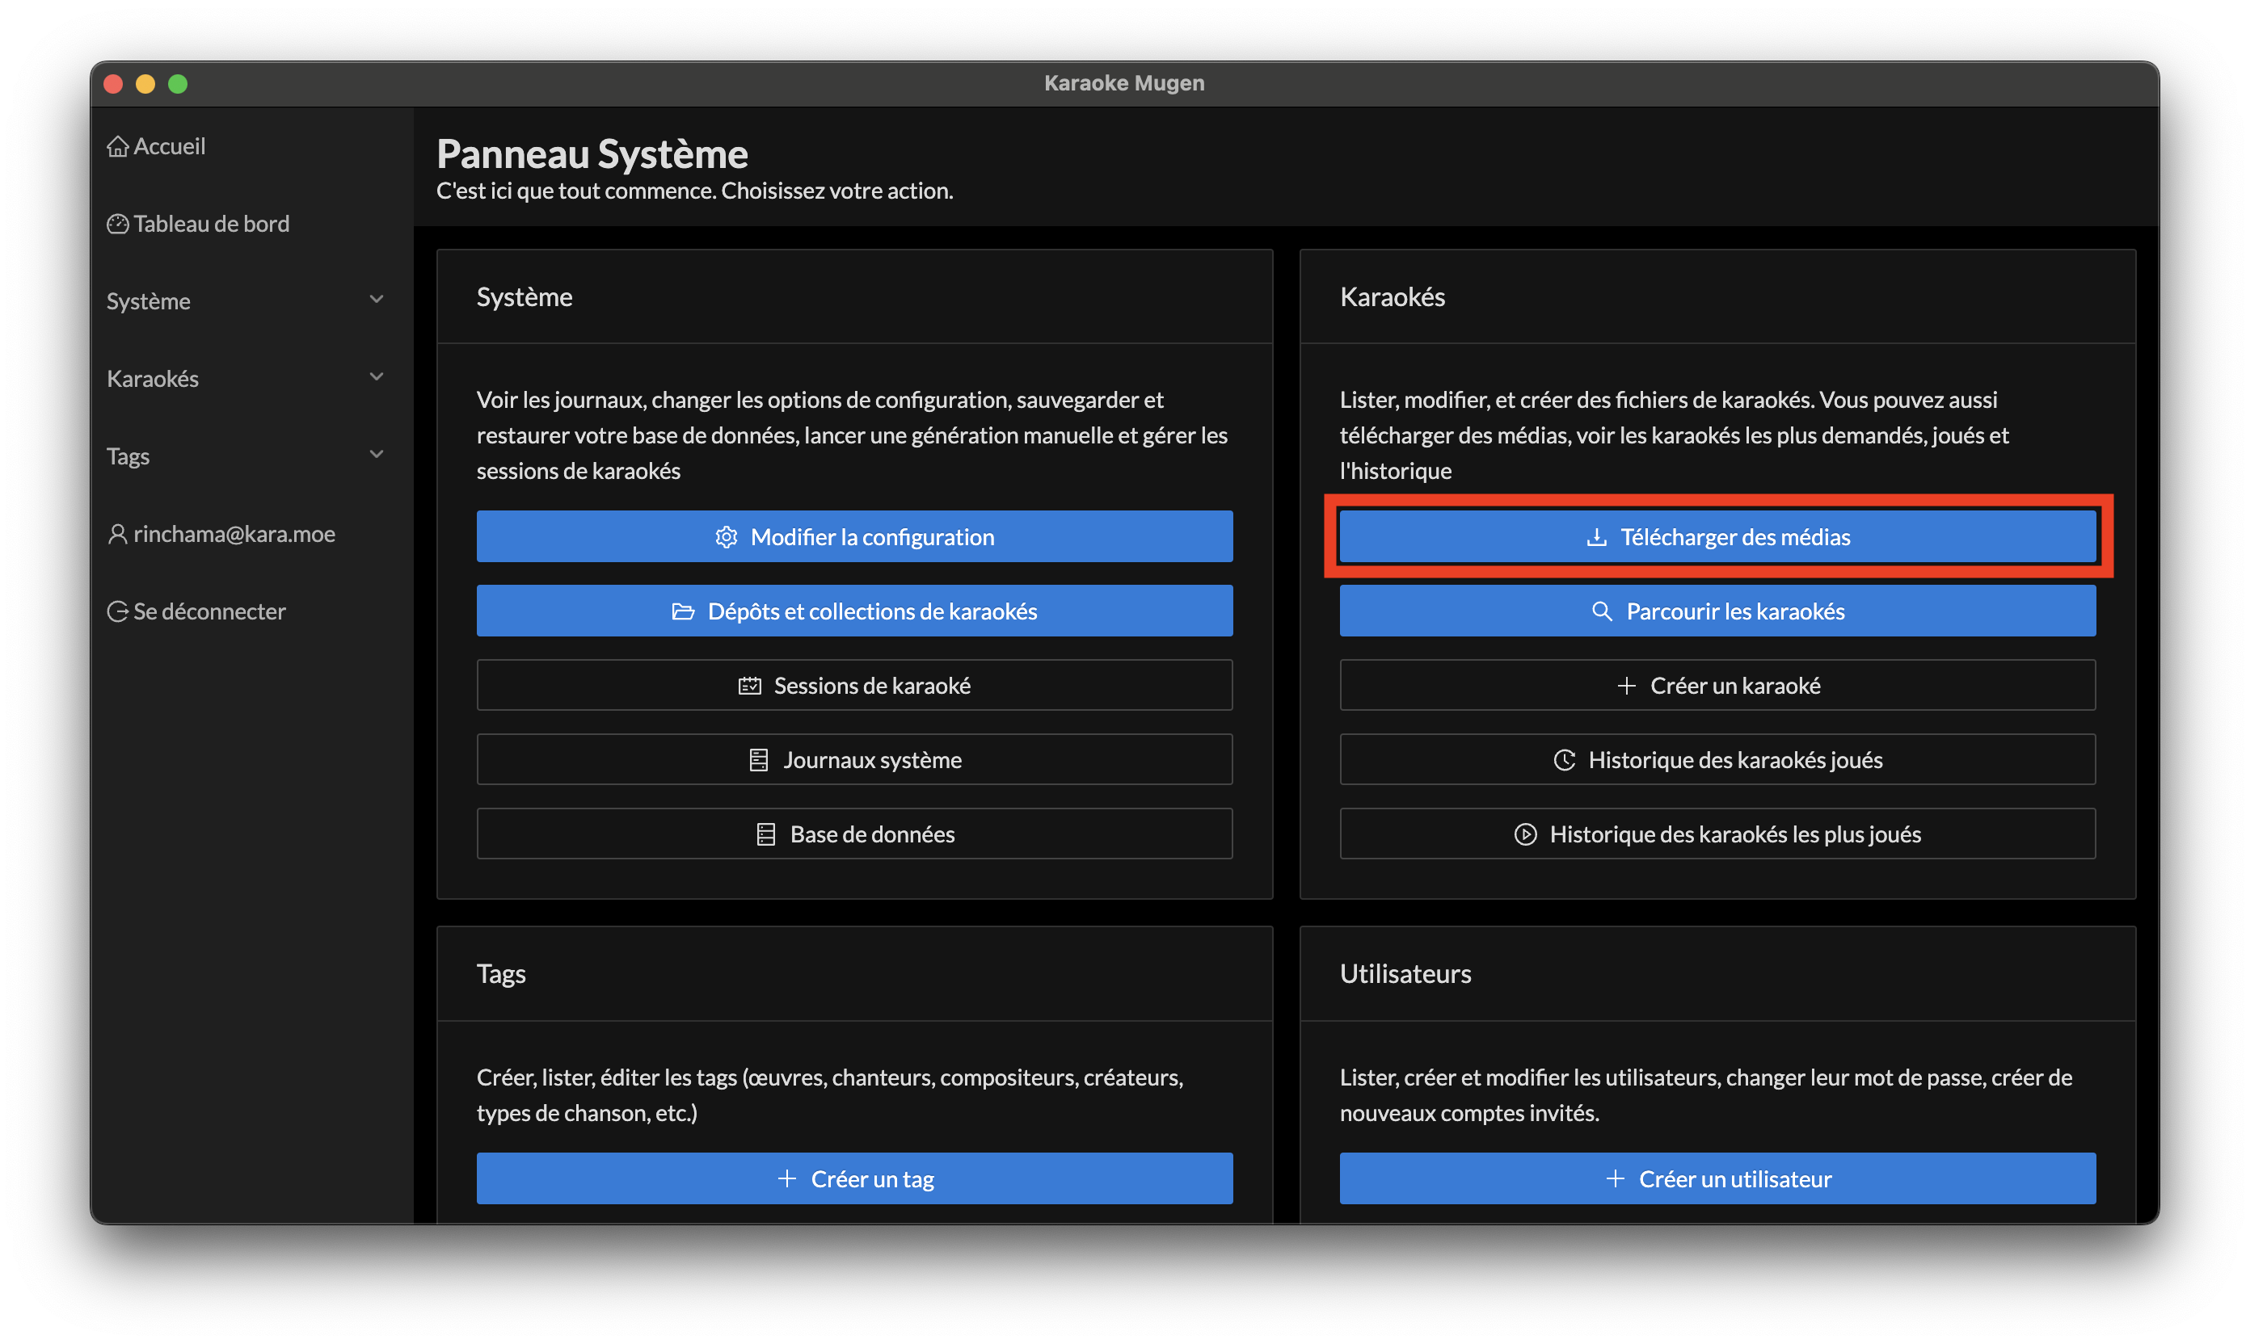Viewport: 2250px width, 1344px height.
Task: Click the folder icon on Dépôts et collections
Action: coord(682,612)
